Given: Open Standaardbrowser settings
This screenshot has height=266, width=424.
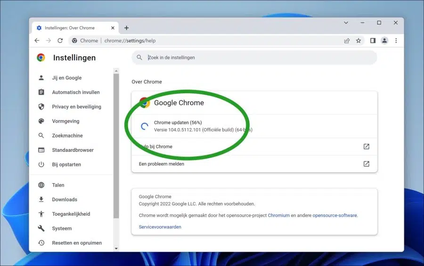Looking at the screenshot, I should coord(72,150).
